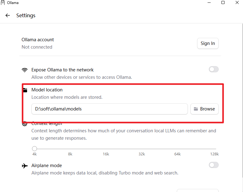Image resolution: width=243 pixels, height=192 pixels.
Task: Click the context length slider handle
Action: pyautogui.click(x=34, y=149)
